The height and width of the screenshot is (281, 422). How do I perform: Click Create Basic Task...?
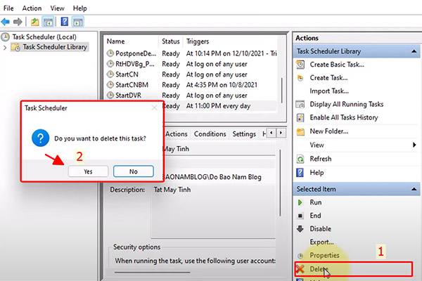tap(337, 65)
